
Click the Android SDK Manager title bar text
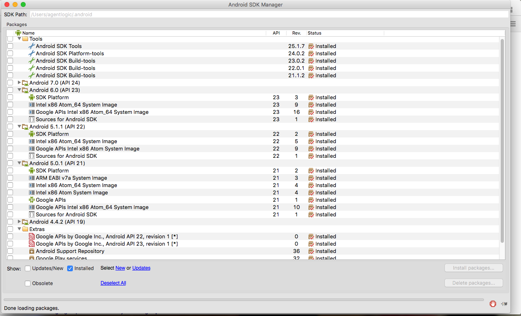(256, 4)
